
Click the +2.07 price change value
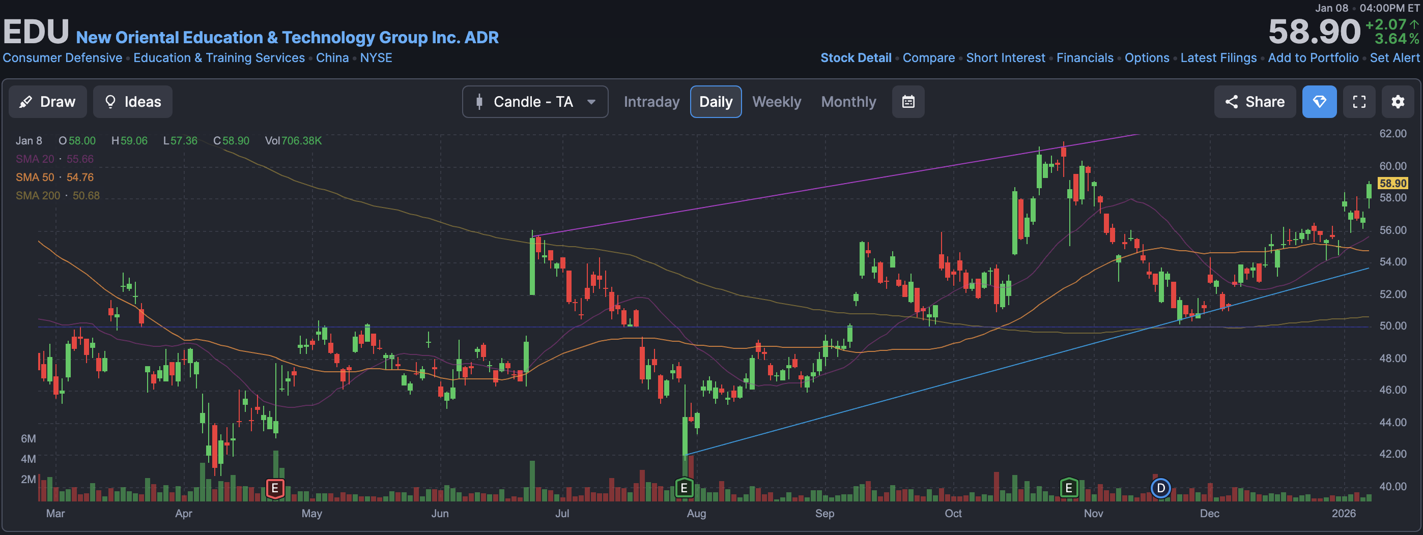pyautogui.click(x=1385, y=24)
